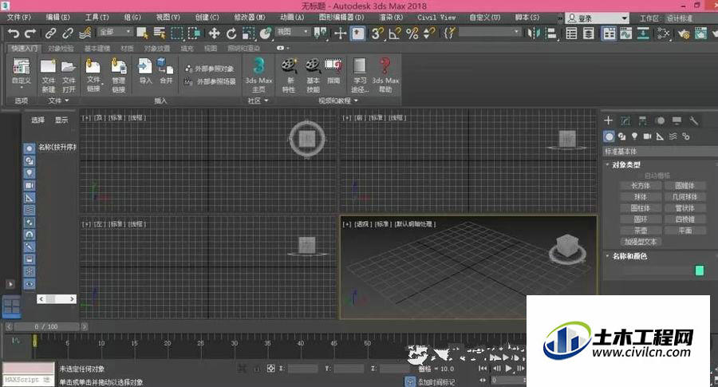Open the Modify tab in the command panel
Image resolution: width=718 pixels, height=387 pixels.
point(625,121)
